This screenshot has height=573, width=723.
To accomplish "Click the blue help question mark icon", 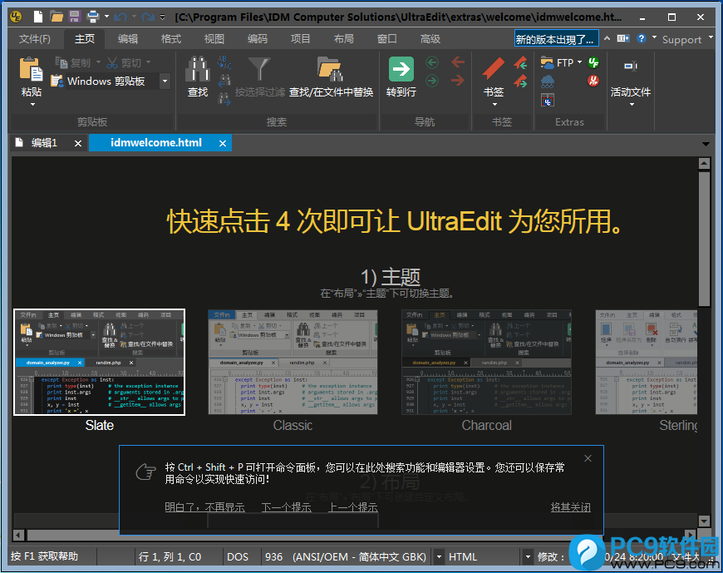I will click(641, 38).
